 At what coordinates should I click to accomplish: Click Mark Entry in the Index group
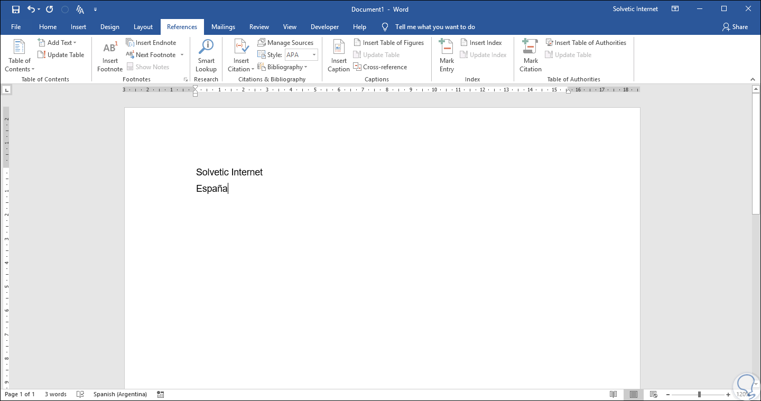tap(447, 55)
